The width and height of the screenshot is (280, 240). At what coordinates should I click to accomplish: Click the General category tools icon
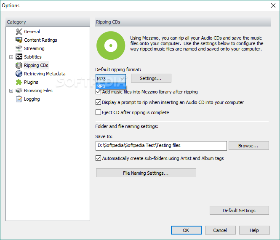[19, 32]
